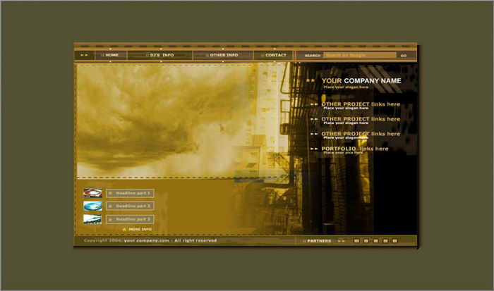
Task: Open the Headline part 1 button
Action: [130, 193]
